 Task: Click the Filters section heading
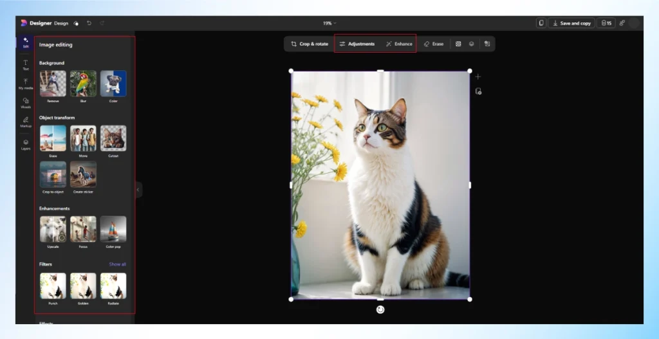(46, 264)
